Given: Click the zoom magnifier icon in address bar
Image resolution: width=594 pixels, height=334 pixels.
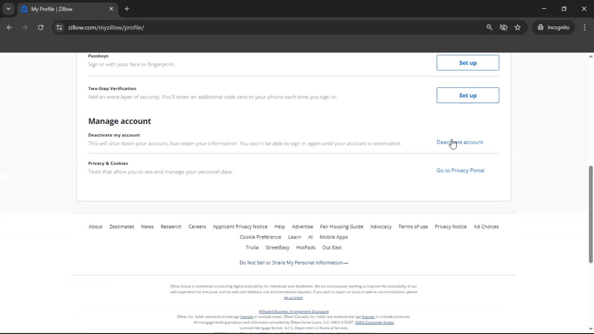Looking at the screenshot, I should pyautogui.click(x=489, y=28).
